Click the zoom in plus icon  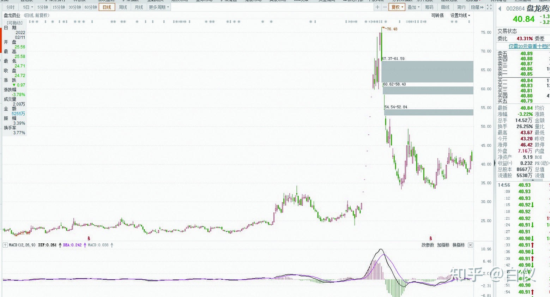point(377,7)
